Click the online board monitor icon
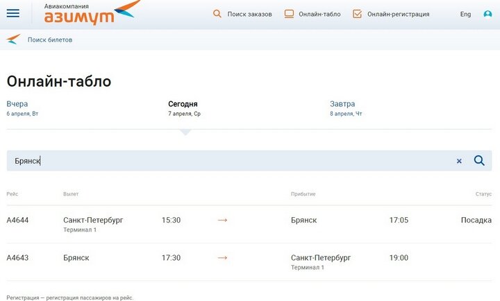The width and height of the screenshot is (500, 301). click(x=289, y=14)
